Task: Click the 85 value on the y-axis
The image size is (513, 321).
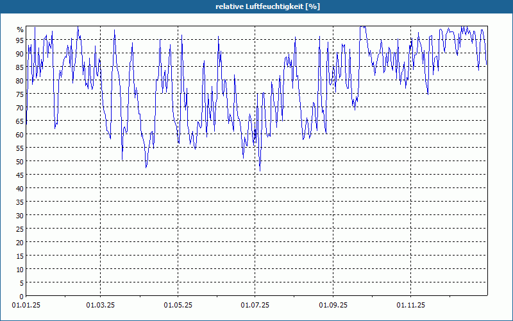Action: click(20, 67)
